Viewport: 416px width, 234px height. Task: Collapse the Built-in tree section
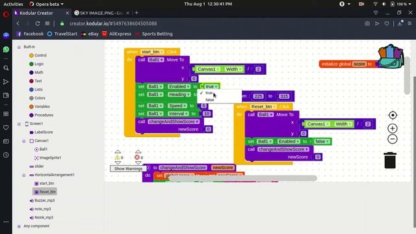click(19, 47)
